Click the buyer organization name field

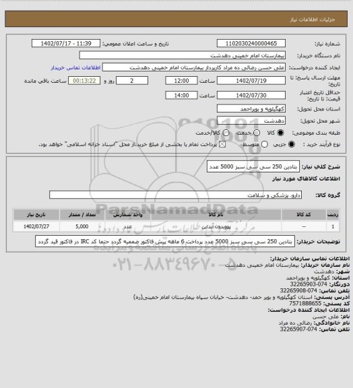(x=182, y=55)
